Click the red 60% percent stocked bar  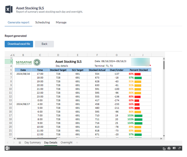point(137,101)
